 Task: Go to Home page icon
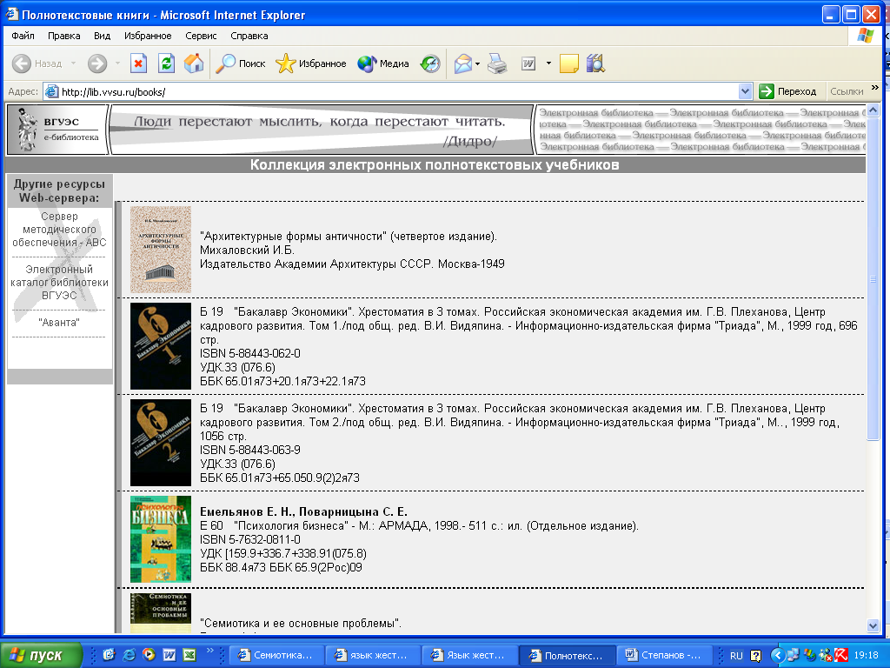[194, 63]
